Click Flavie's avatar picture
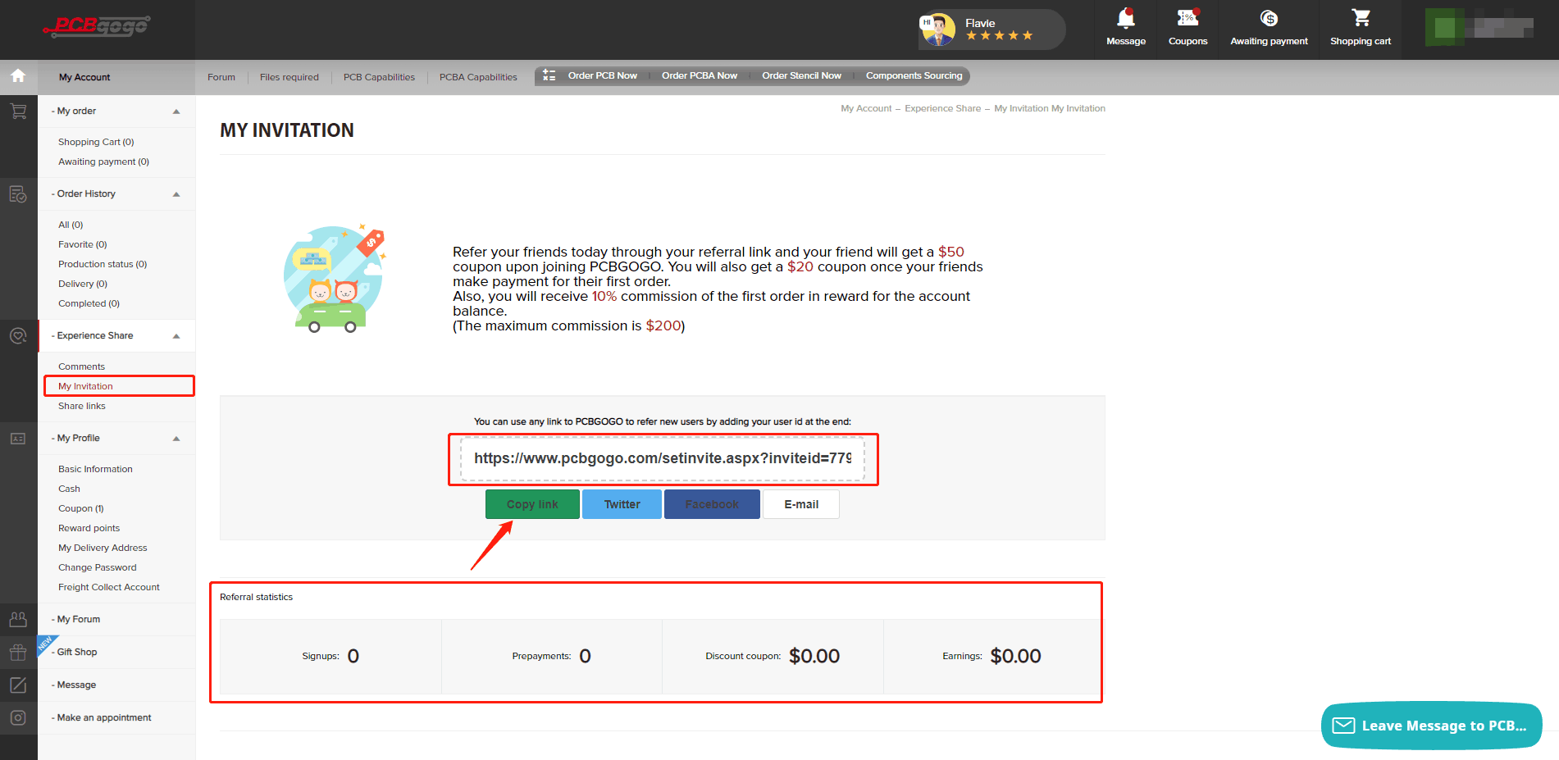This screenshot has width=1559, height=760. coord(937,30)
